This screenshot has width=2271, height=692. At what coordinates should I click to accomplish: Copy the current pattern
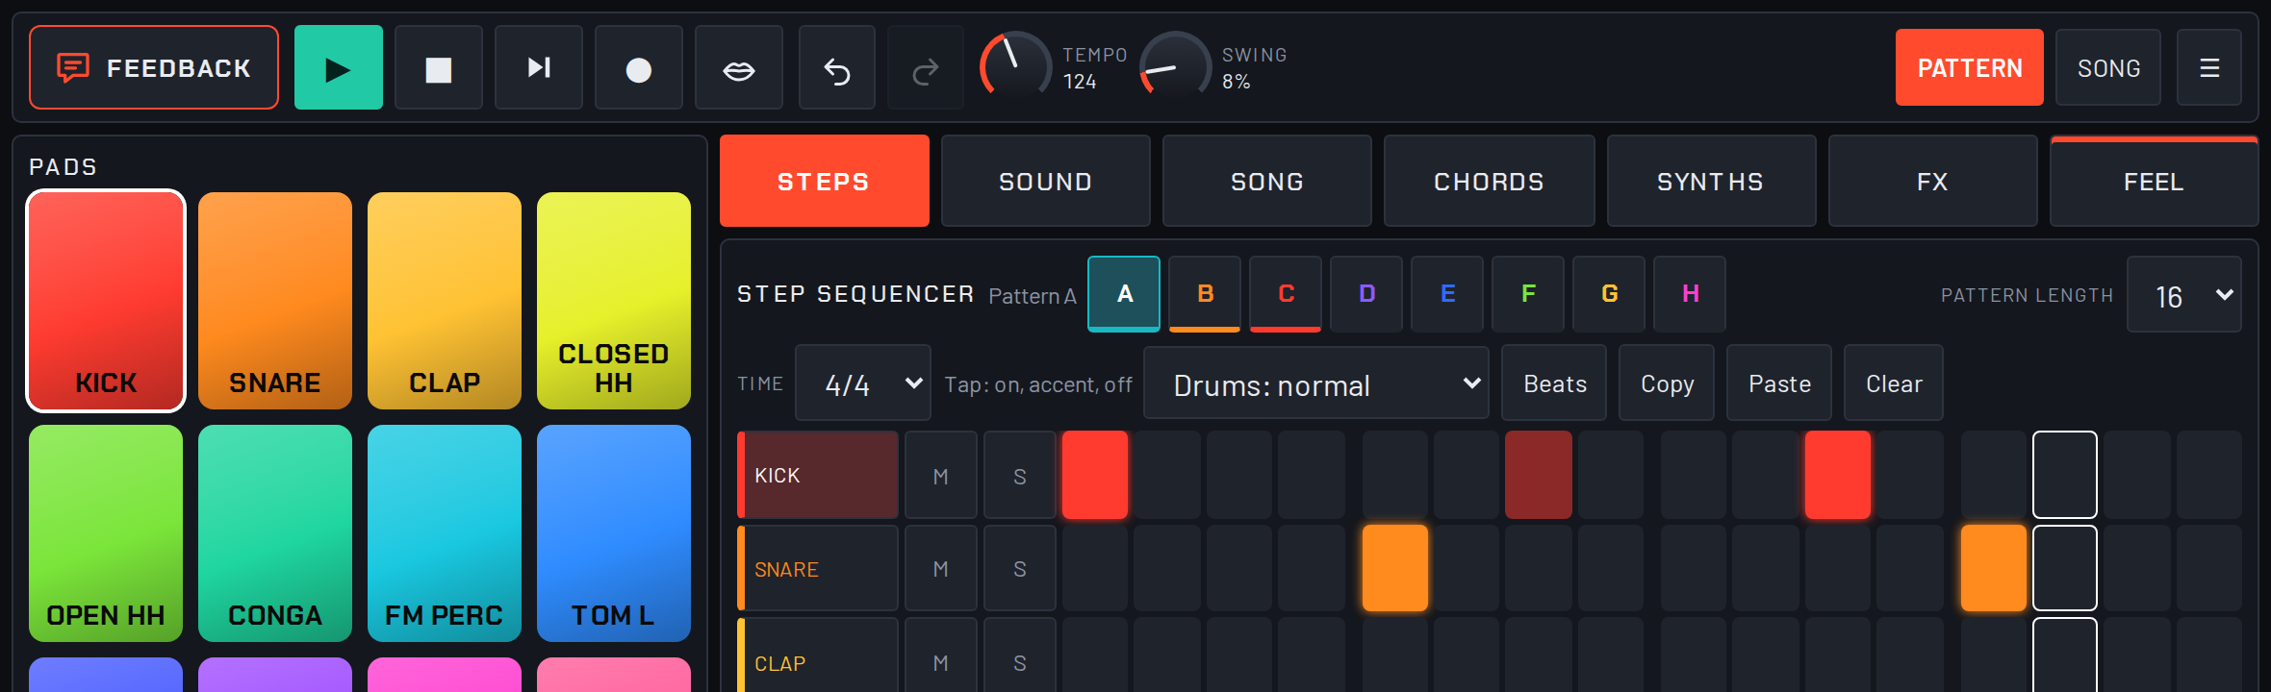[x=1667, y=383]
